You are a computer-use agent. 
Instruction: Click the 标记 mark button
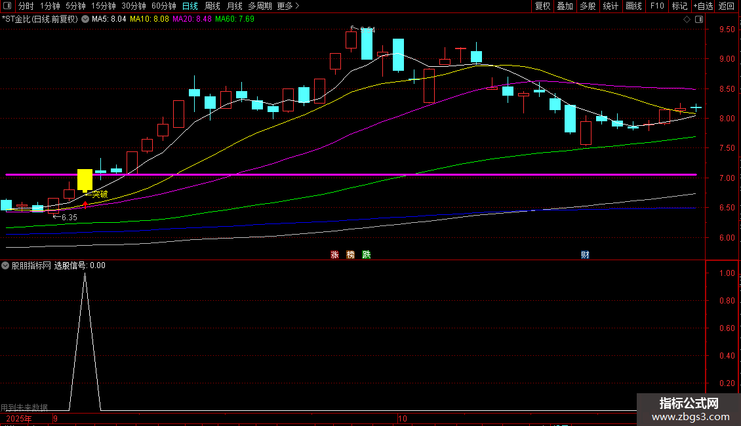[x=679, y=6]
